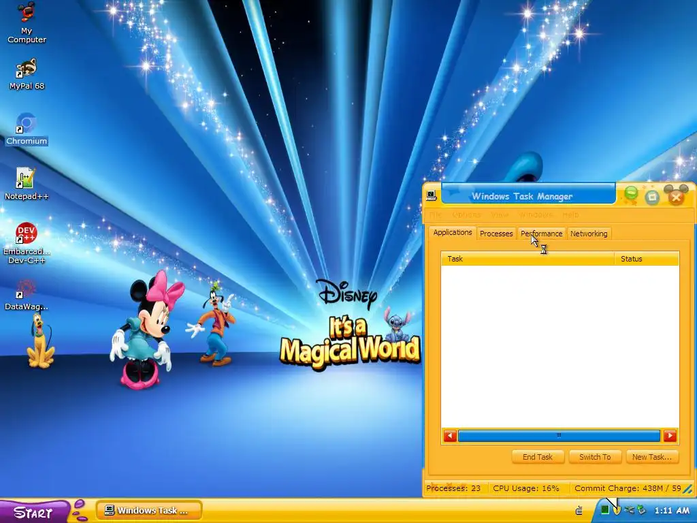Close Task Manager with Mickey button
Image resolution: width=697 pixels, height=523 pixels.
coord(676,197)
